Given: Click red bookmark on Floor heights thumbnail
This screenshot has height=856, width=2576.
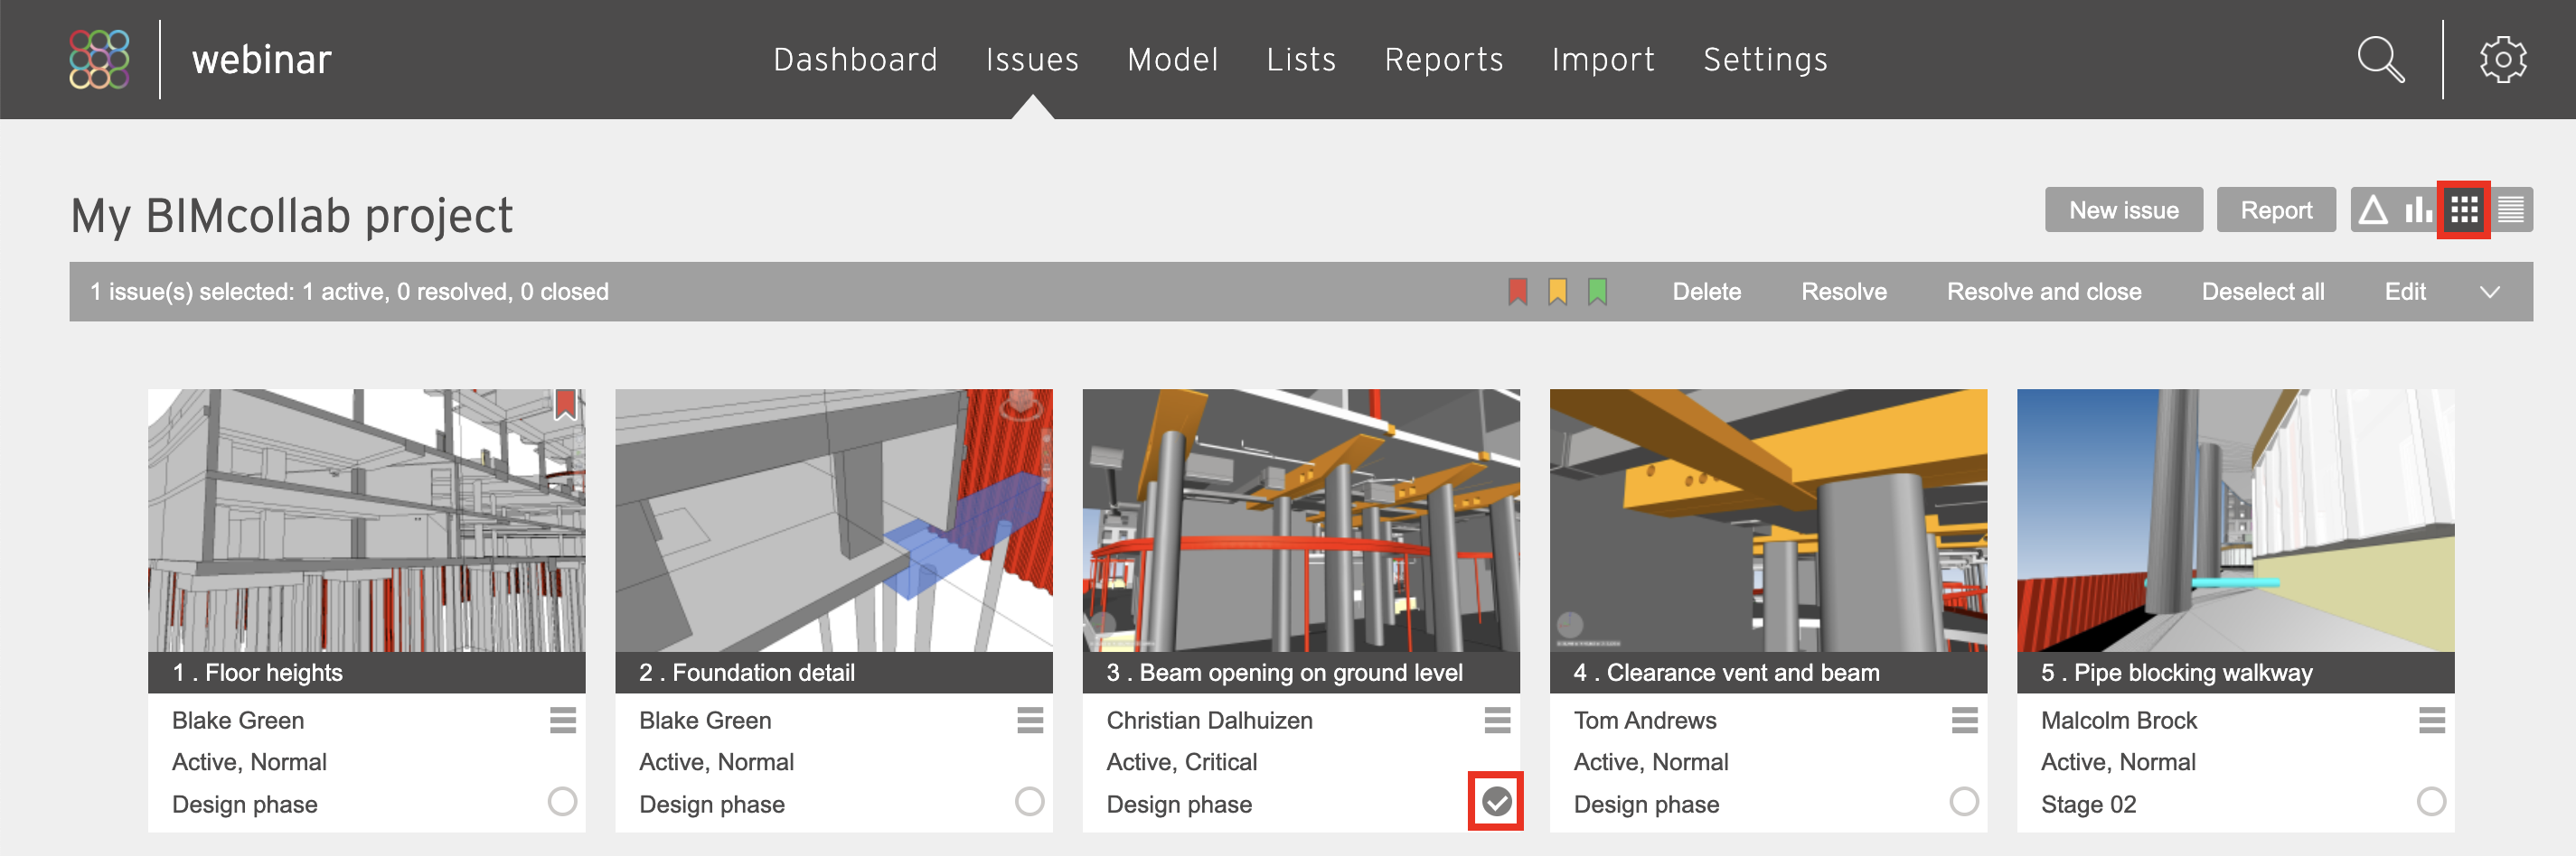Looking at the screenshot, I should point(565,405).
